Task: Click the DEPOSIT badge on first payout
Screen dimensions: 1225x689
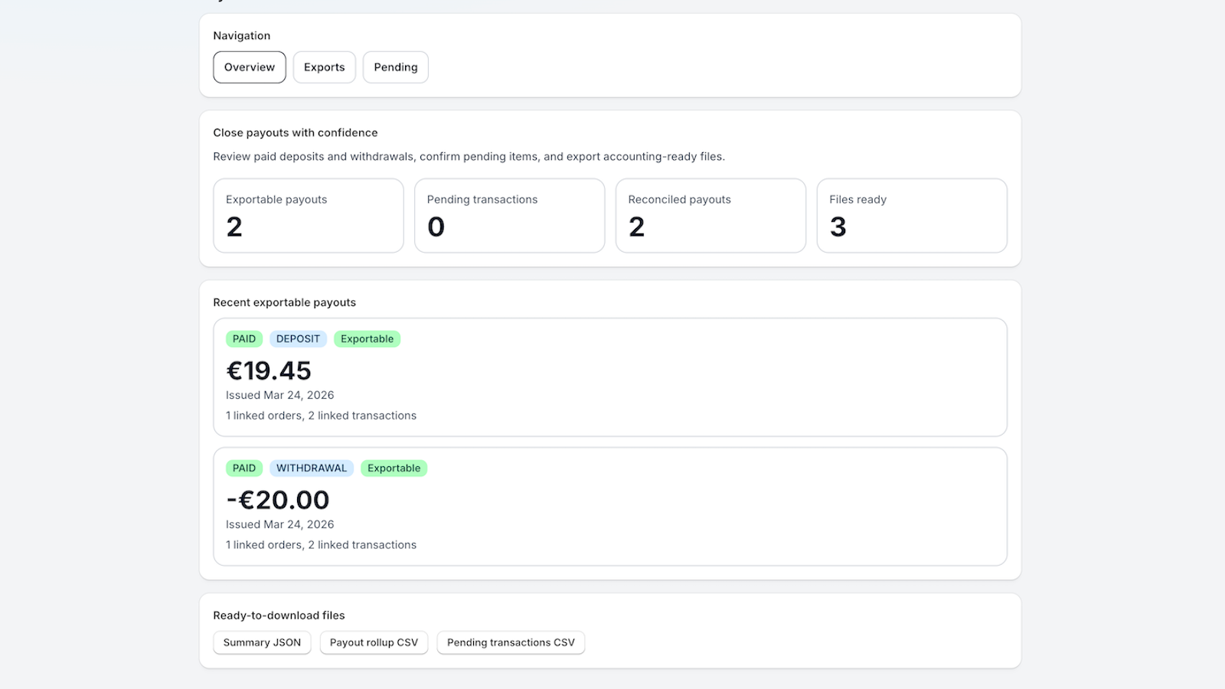Action: coord(298,339)
